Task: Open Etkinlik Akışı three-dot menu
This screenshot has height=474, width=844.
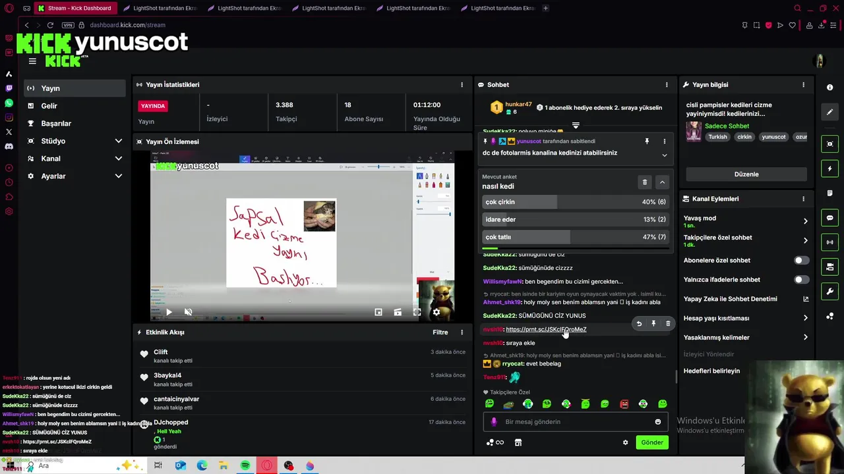Action: coord(462,332)
